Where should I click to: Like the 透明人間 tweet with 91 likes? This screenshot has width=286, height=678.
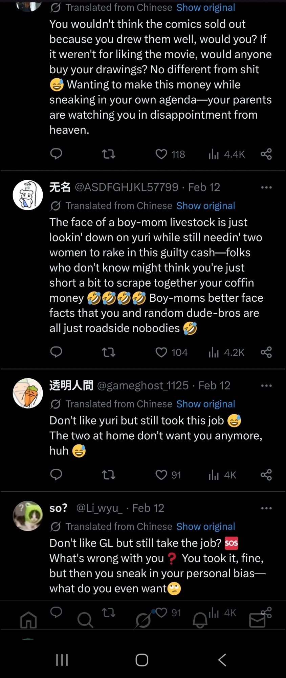pyautogui.click(x=161, y=475)
